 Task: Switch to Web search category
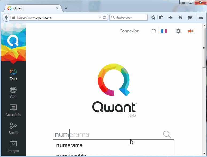pyautogui.click(x=13, y=92)
